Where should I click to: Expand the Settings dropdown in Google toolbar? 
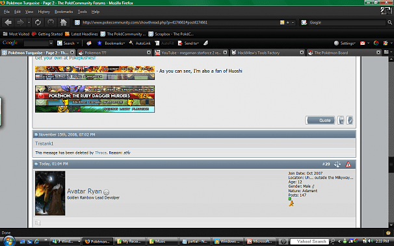tap(345, 43)
